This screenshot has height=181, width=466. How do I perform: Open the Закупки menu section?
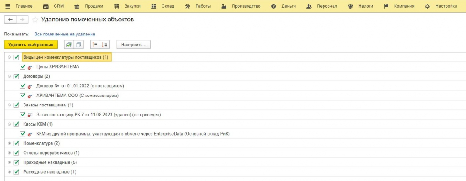[x=132, y=6]
